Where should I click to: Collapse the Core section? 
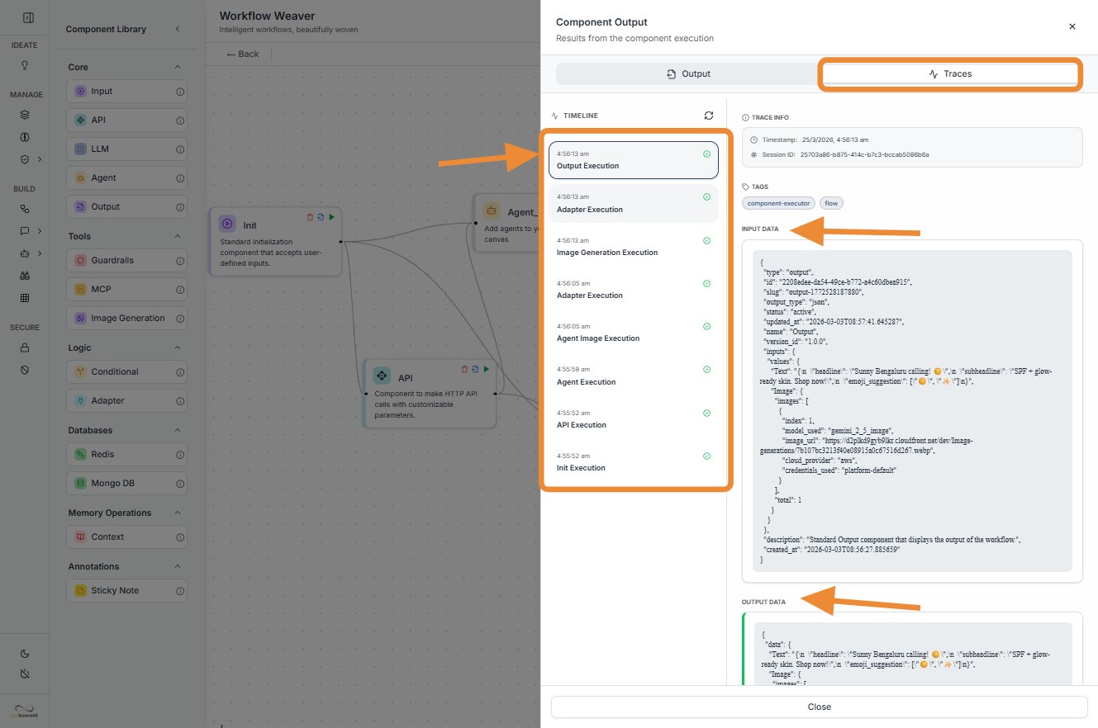pos(178,67)
